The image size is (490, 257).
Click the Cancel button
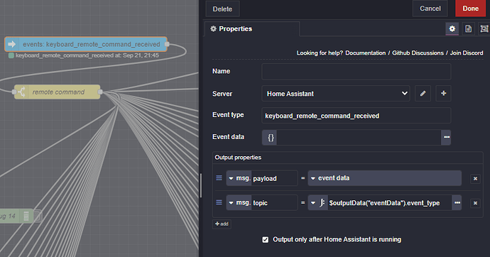point(430,9)
